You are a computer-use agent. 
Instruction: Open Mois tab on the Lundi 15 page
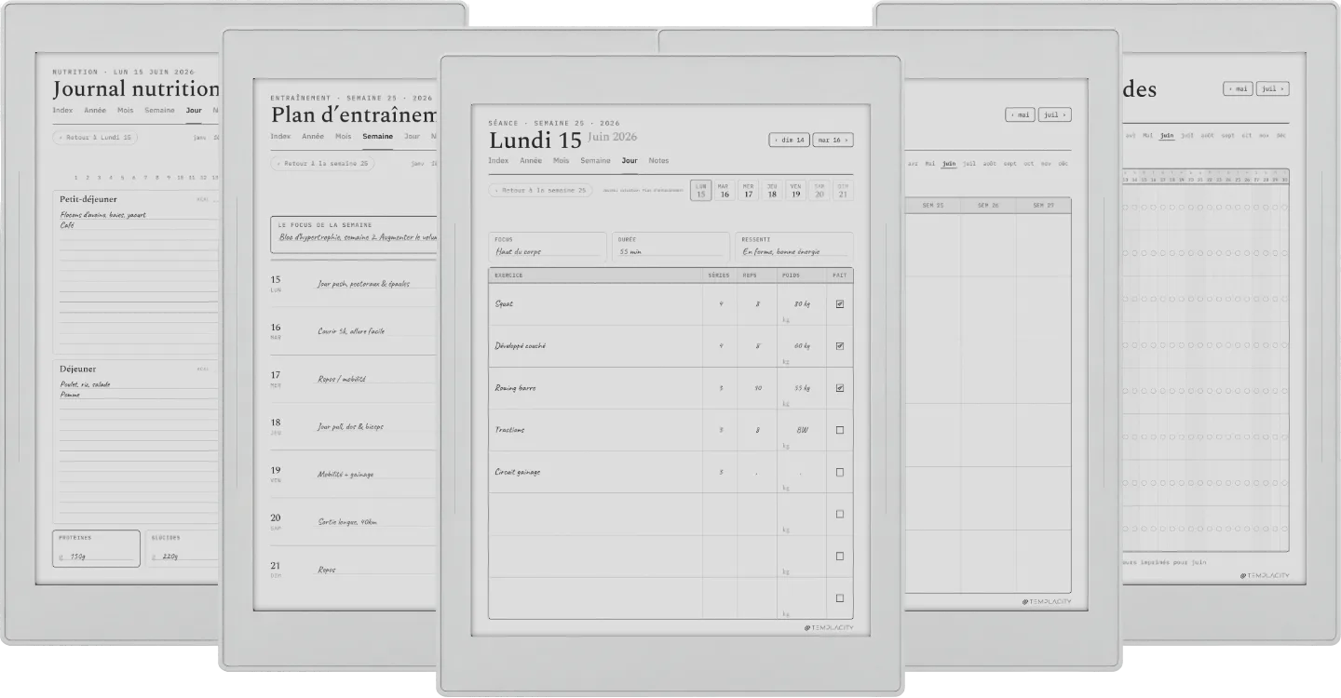coord(561,161)
